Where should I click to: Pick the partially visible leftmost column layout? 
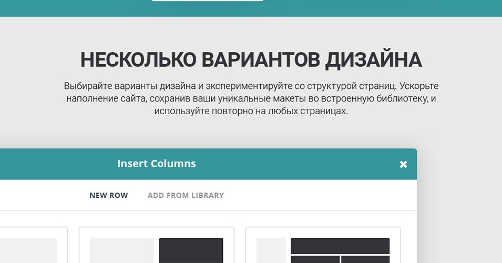[x=34, y=245]
